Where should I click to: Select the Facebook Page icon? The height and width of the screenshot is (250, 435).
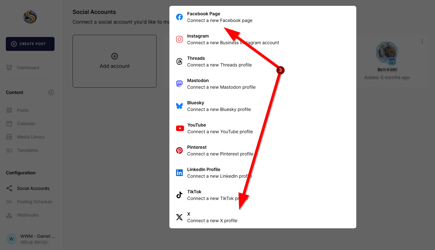click(x=179, y=17)
